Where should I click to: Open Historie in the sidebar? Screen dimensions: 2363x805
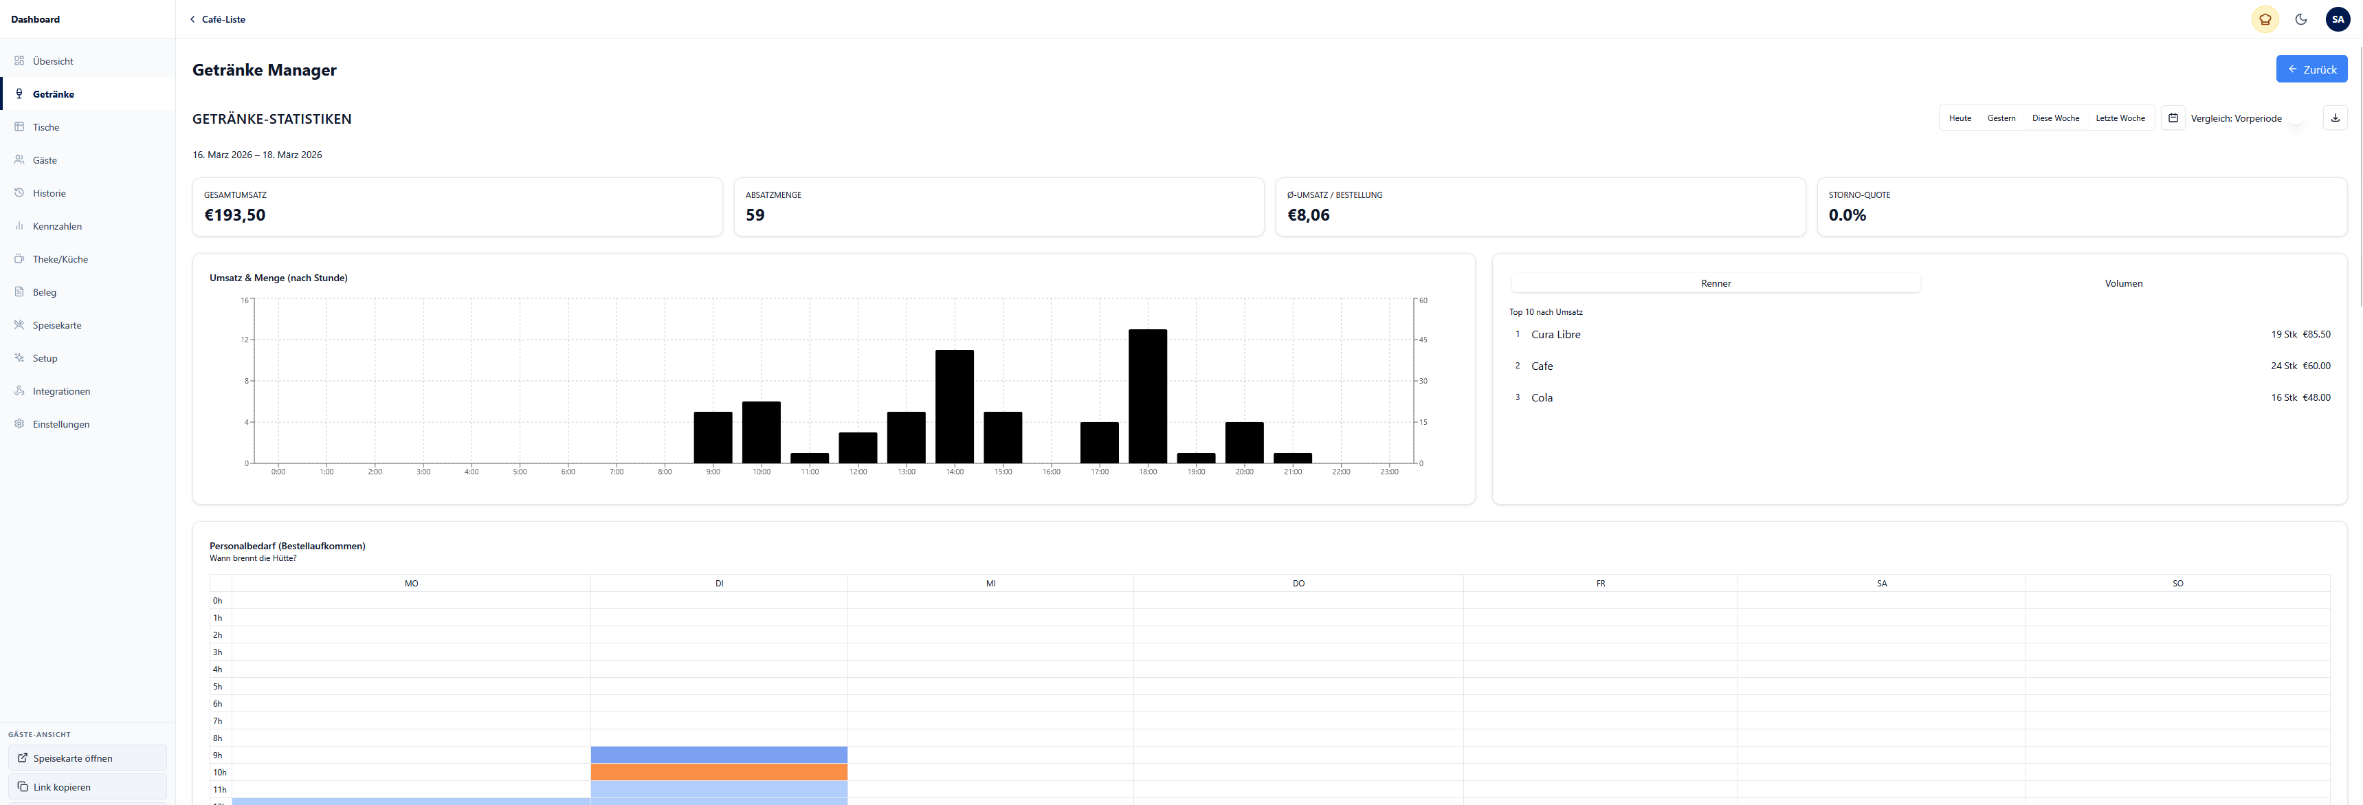tap(49, 194)
